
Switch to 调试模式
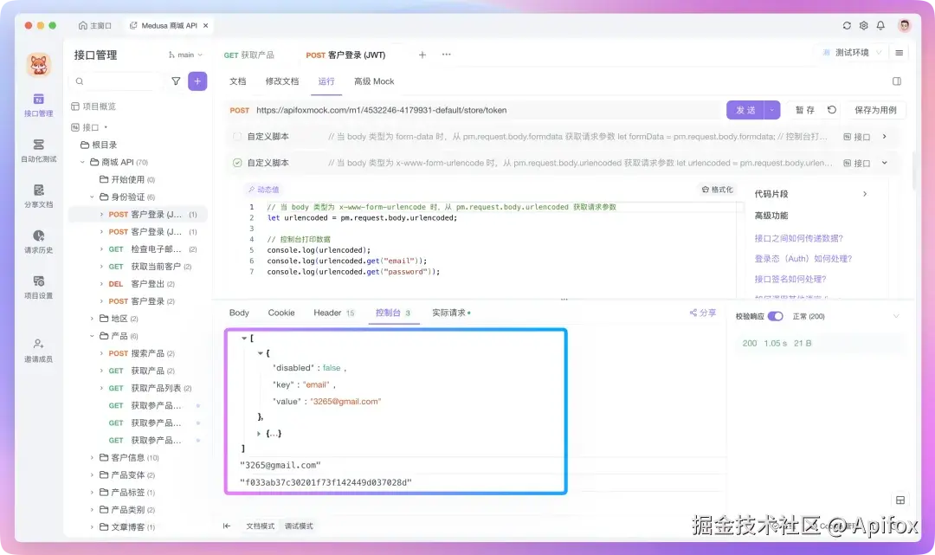coord(298,526)
